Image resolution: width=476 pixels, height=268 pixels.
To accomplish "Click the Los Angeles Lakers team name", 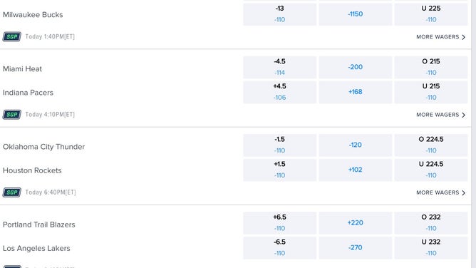I will click(x=36, y=248).
